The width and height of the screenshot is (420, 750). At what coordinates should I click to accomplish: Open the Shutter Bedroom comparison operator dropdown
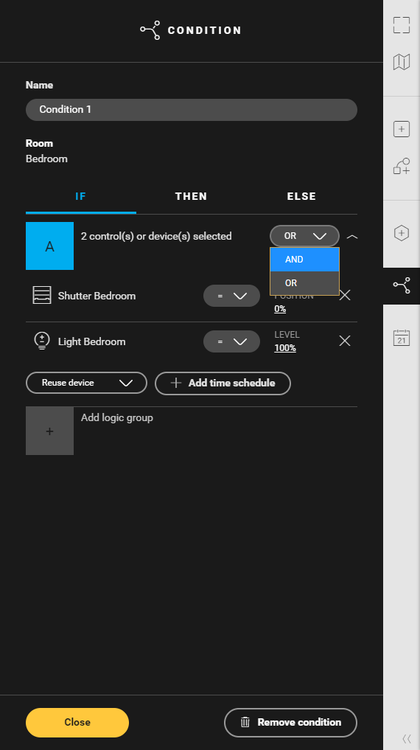point(232,296)
